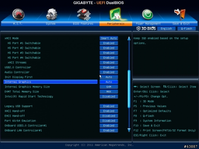
Task: Select the Audio Controller label
Action: tap(17, 72)
